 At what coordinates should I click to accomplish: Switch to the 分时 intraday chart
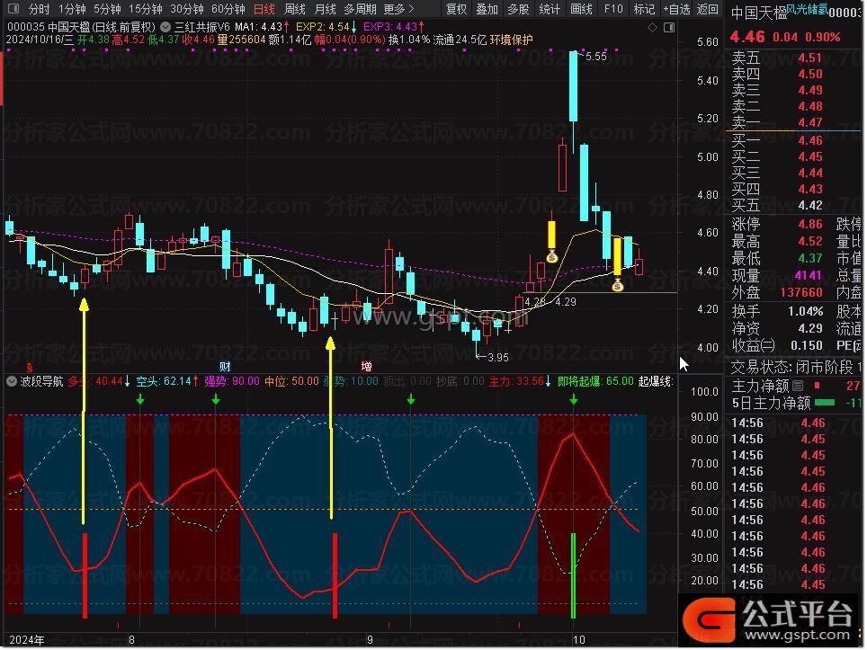(x=39, y=9)
